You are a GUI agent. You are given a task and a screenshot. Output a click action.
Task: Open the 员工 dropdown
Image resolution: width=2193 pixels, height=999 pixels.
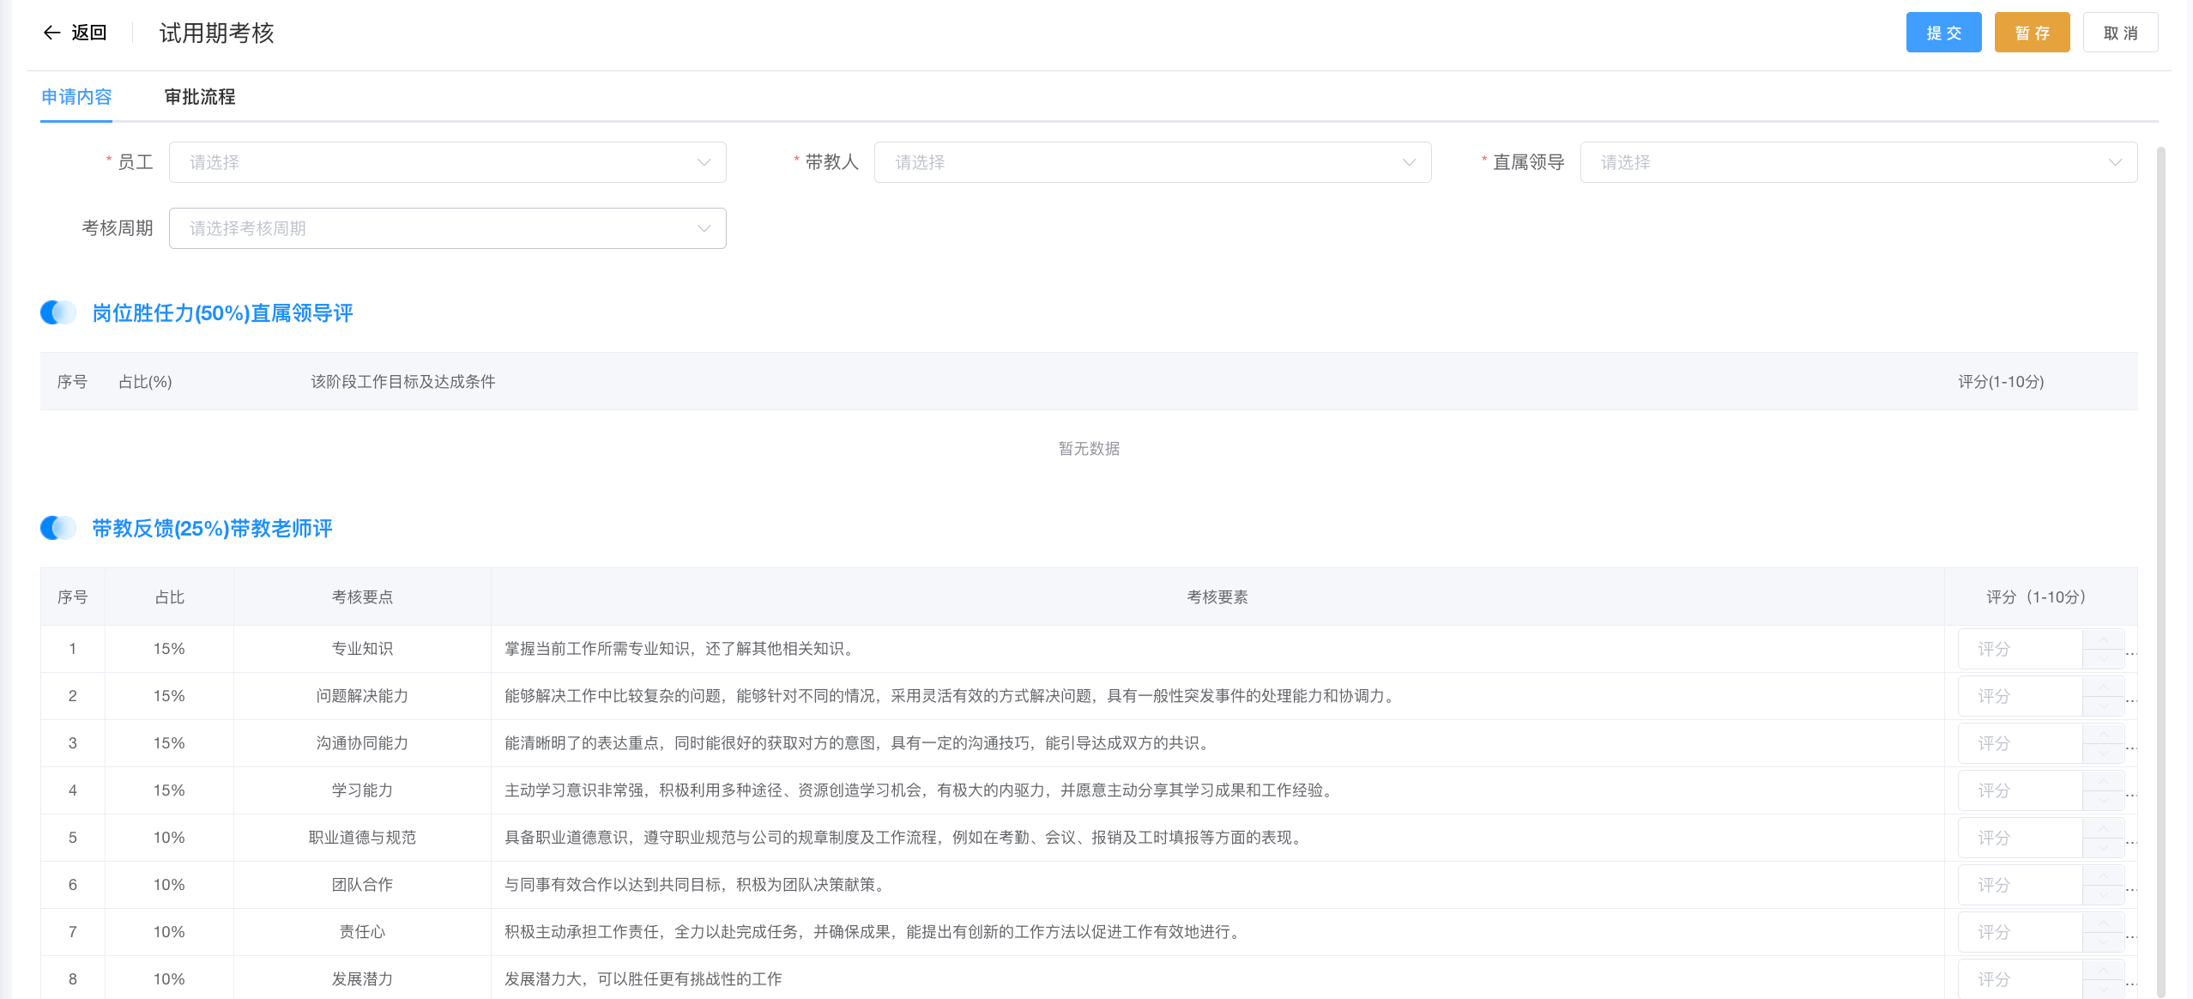[447, 162]
